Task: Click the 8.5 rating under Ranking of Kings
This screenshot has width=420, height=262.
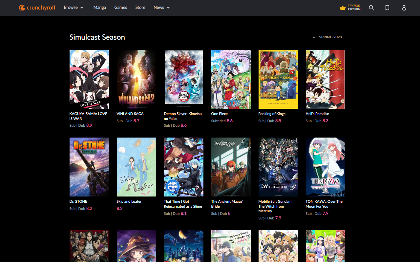Action: coord(278,121)
